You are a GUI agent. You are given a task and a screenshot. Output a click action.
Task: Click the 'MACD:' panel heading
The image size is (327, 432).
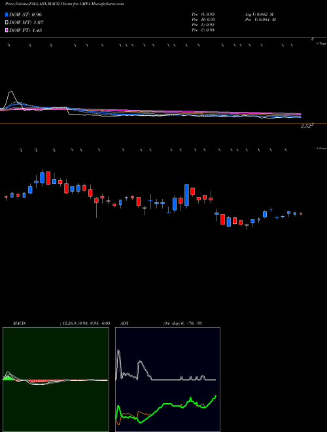[19, 323]
